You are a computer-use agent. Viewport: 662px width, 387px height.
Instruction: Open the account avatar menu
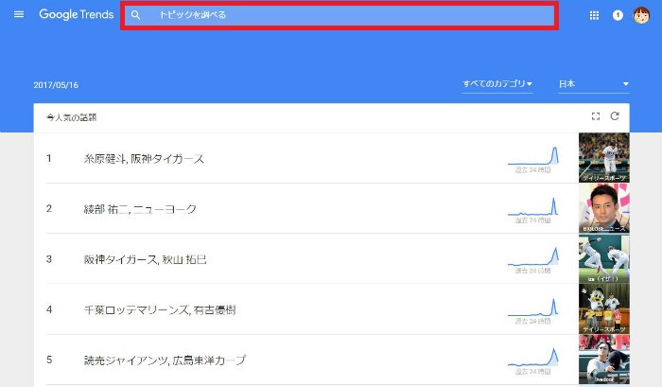click(x=641, y=15)
